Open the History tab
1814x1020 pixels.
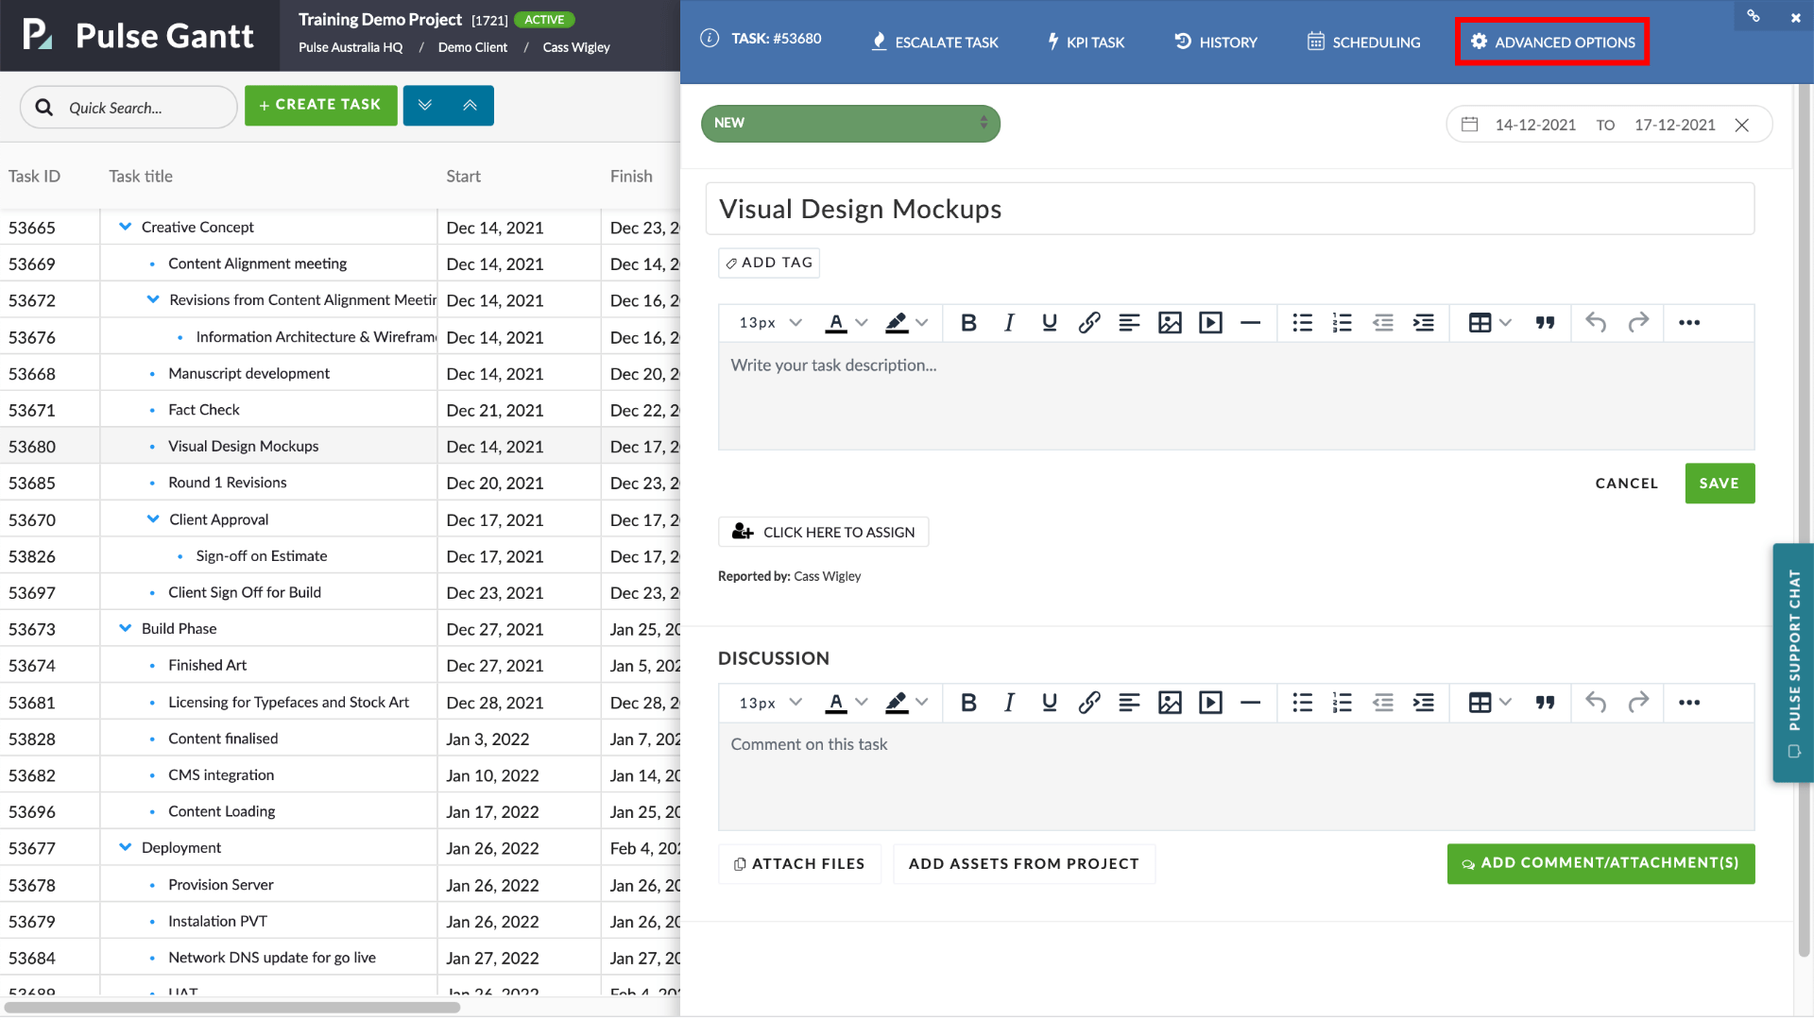point(1215,42)
